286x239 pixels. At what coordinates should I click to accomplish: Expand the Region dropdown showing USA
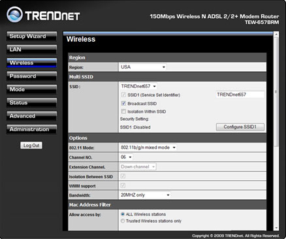[143, 67]
